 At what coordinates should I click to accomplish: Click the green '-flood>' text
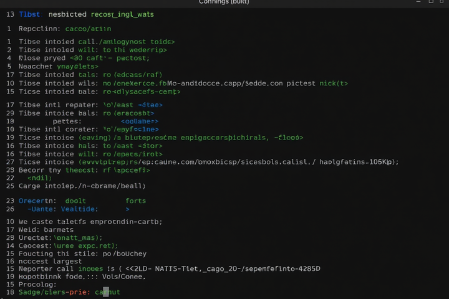pos(288,138)
